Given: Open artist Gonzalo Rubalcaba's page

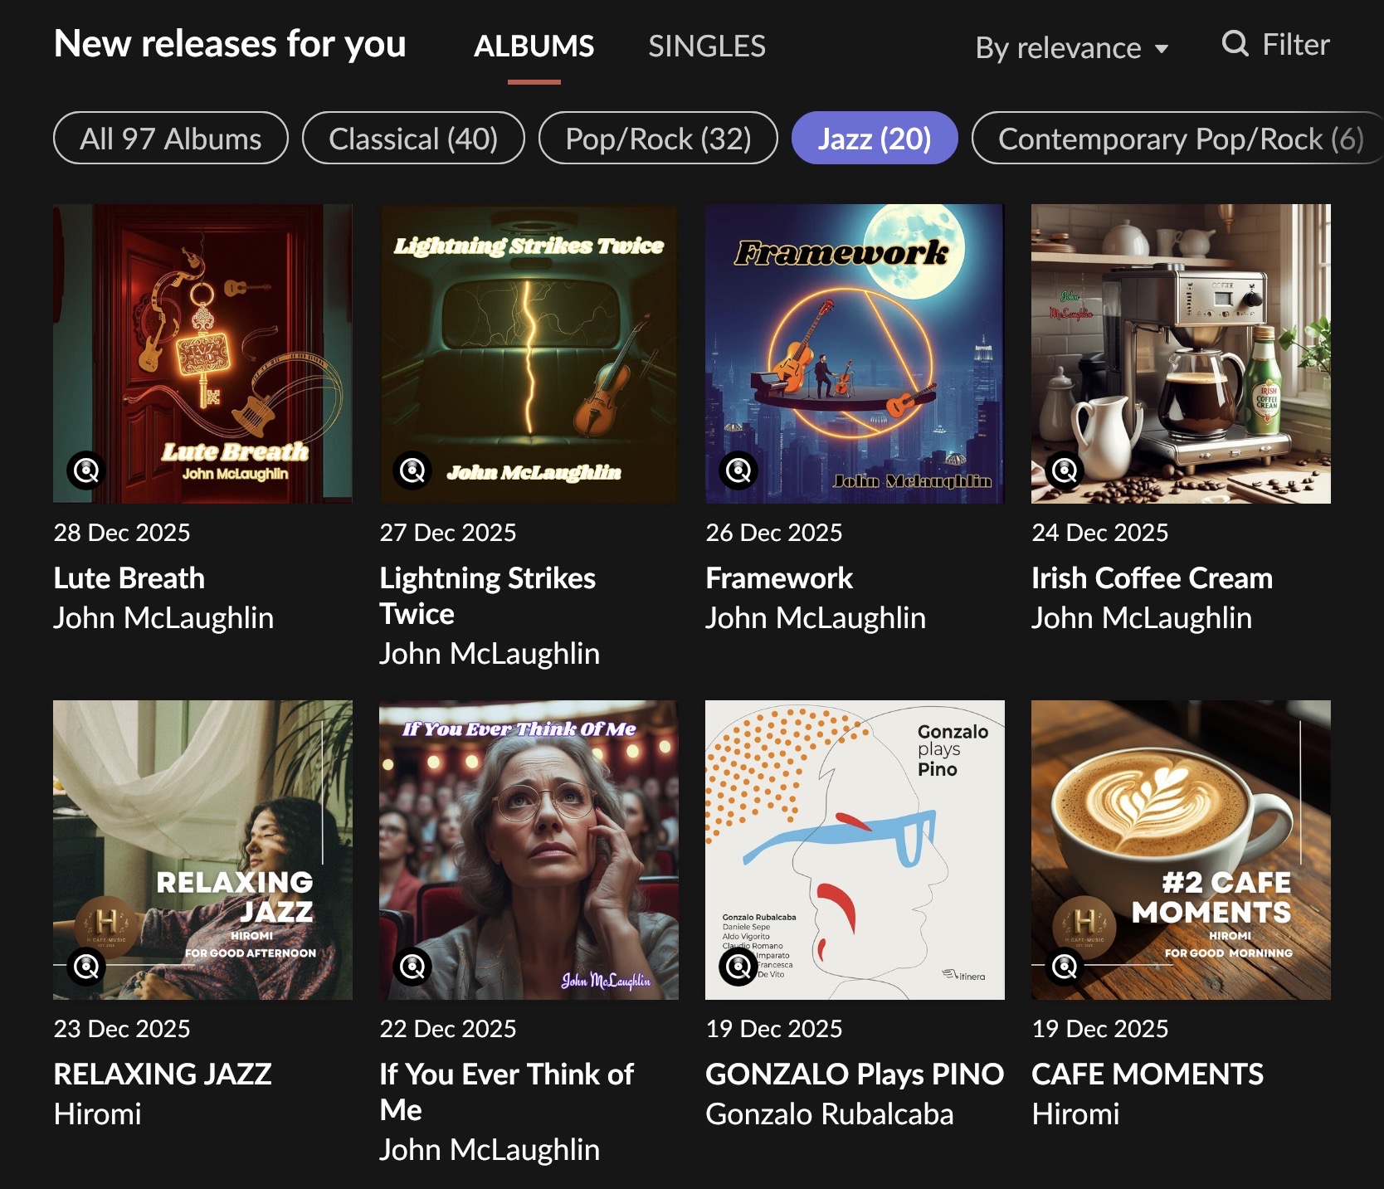Looking at the screenshot, I should pyautogui.click(x=829, y=1114).
